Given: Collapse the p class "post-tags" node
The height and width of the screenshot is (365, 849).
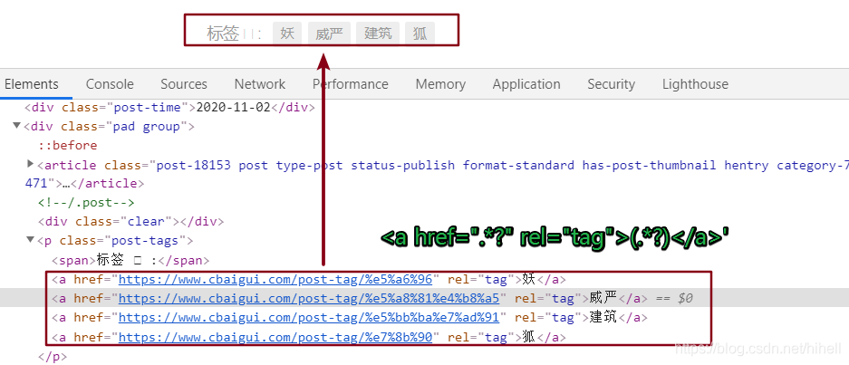Looking at the screenshot, I should tap(30, 240).
